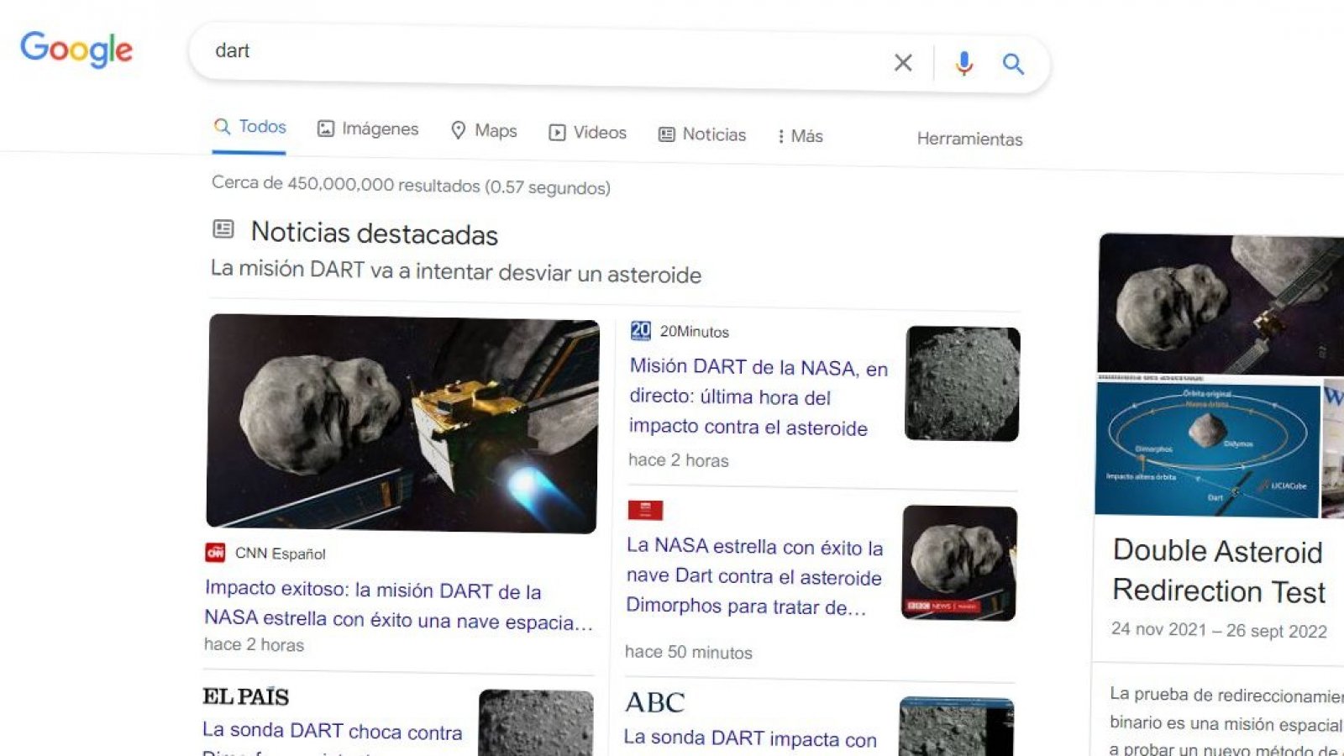Submit search with magnifying glass icon

pos(1013,64)
